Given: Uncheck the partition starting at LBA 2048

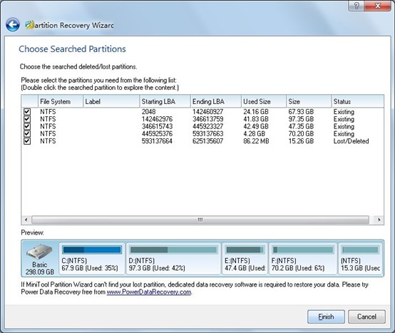Looking at the screenshot, I should (x=27, y=111).
